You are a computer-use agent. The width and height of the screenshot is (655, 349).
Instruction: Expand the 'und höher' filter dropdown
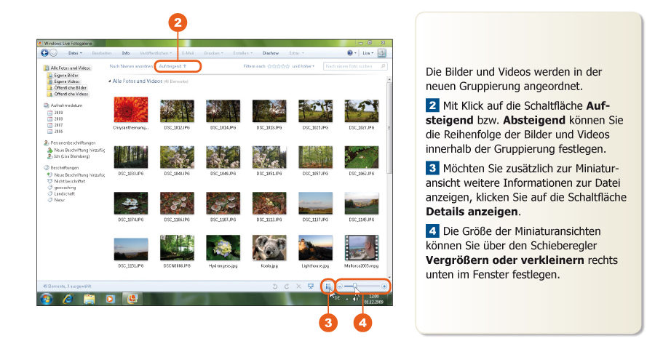[x=303, y=66]
